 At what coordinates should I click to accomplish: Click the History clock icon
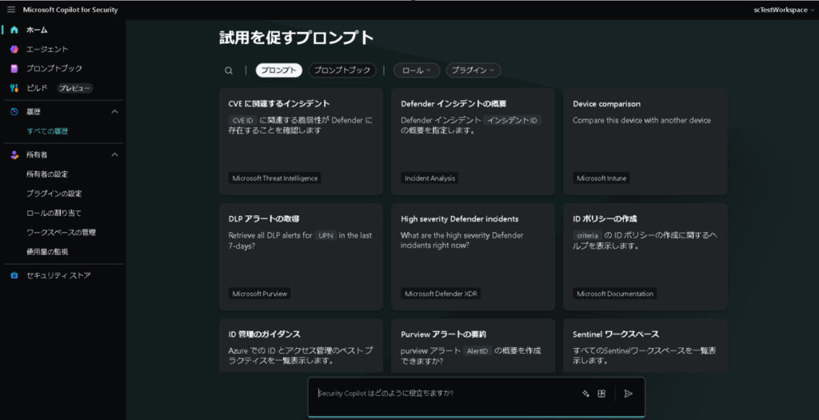(x=14, y=112)
